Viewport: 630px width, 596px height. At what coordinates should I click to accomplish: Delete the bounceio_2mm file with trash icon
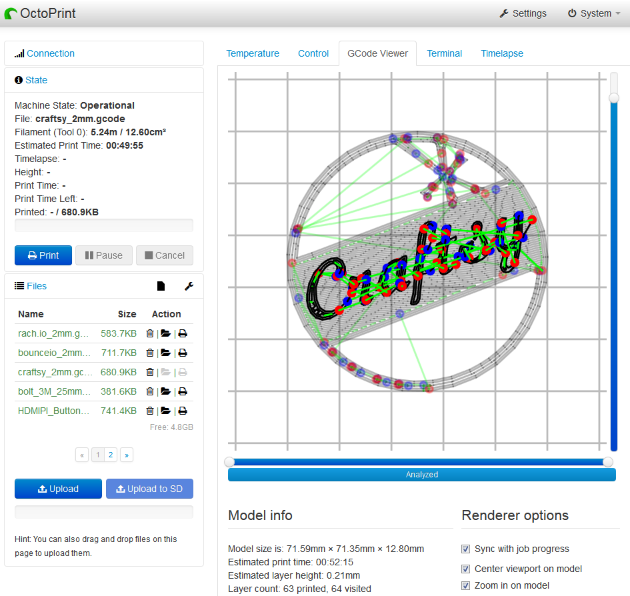point(150,353)
